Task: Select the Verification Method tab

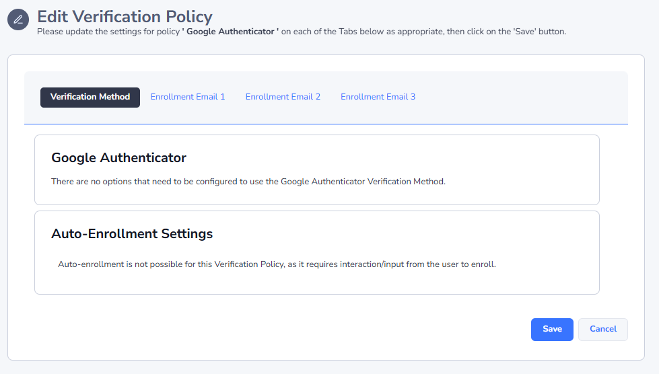Action: (90, 98)
